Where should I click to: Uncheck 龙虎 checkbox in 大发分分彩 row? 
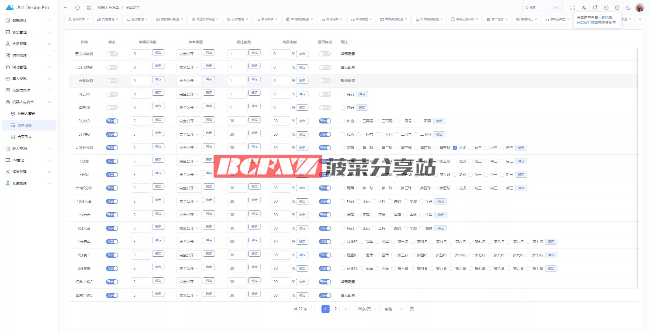pyautogui.click(x=455, y=148)
